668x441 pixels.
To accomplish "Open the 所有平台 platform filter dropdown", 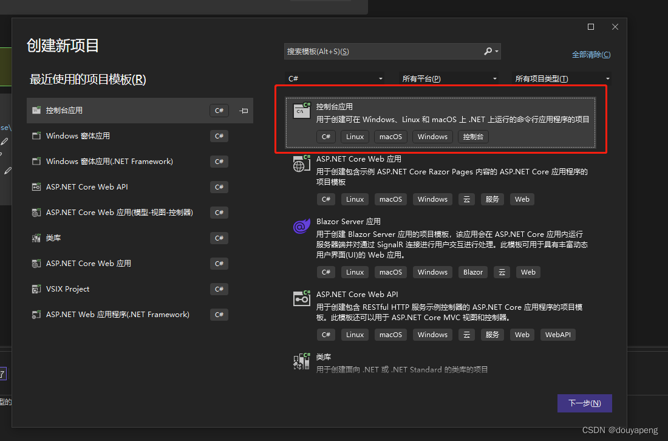I will 449,78.
